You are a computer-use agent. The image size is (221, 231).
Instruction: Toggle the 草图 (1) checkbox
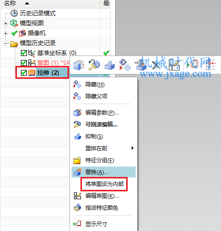pyautogui.click(x=24, y=63)
